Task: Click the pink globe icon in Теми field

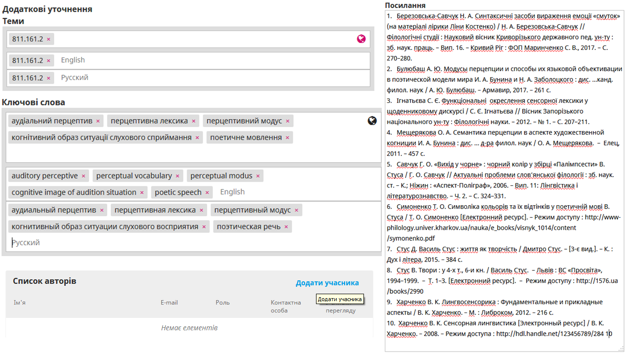Action: [362, 39]
